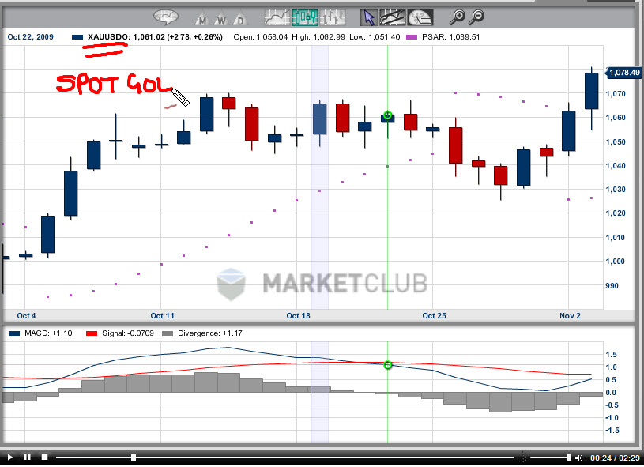Image resolution: width=644 pixels, height=467 pixels.
Task: Click the highlighted blue candle after Oct 18
Action: [319, 119]
